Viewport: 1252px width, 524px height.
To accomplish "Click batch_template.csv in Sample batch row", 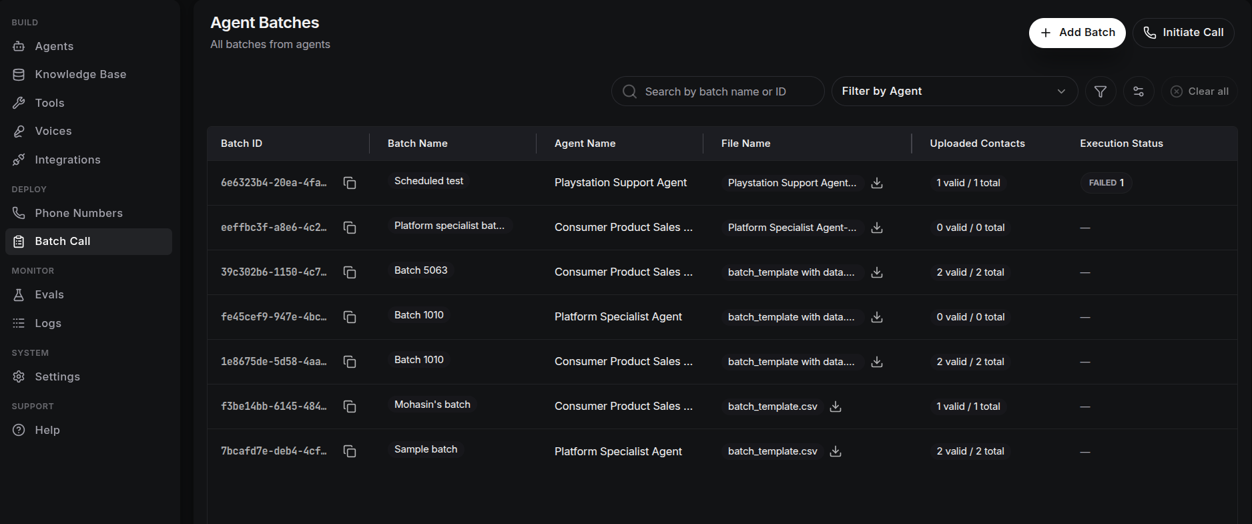I will [x=772, y=451].
